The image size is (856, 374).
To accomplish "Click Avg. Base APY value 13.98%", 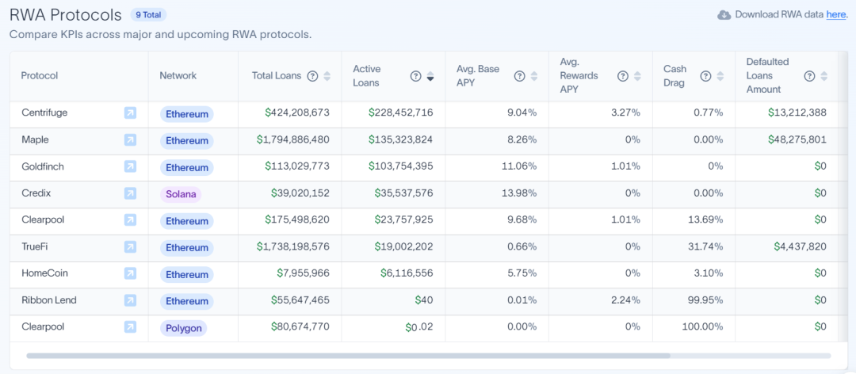I will coord(519,193).
